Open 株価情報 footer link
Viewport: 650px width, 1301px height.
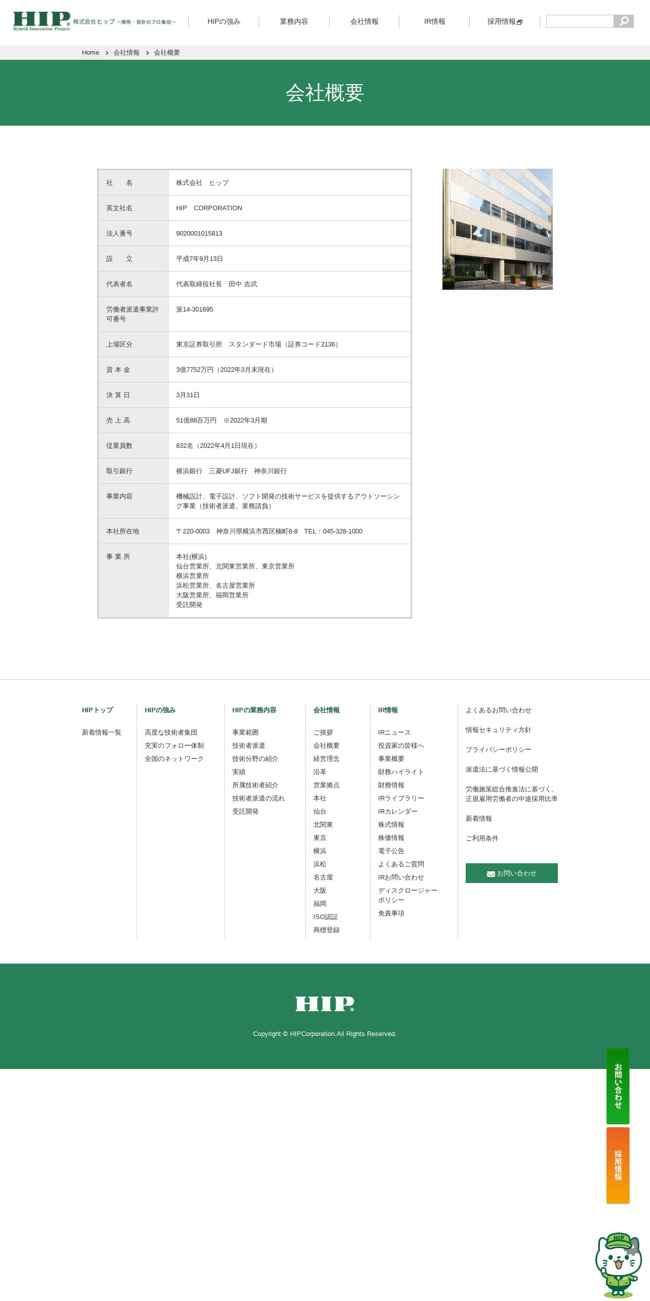(391, 838)
